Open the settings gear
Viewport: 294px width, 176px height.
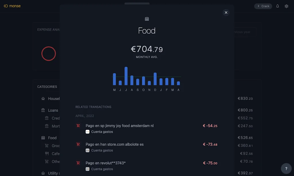point(286,6)
